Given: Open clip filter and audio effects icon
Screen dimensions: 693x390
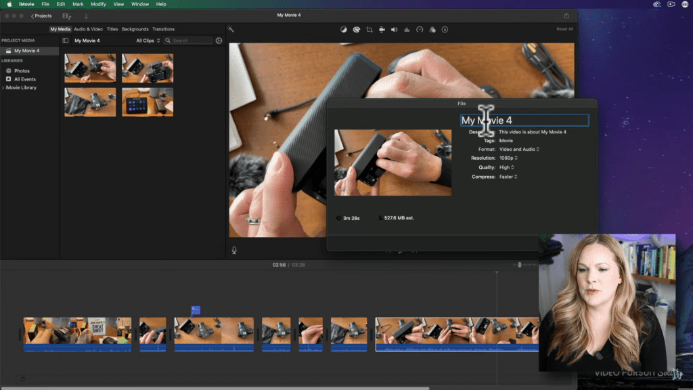Looking at the screenshot, I should (x=432, y=30).
